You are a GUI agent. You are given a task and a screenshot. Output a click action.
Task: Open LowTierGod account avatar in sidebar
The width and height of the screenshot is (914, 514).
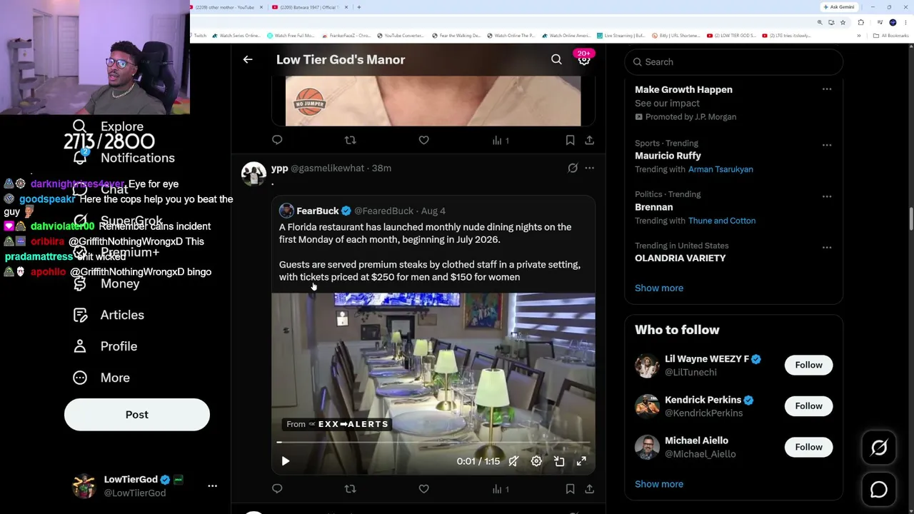click(84, 486)
